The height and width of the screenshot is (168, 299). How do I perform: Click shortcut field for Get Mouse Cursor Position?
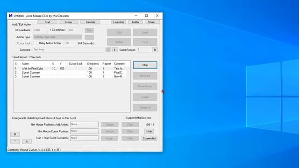click(x=84, y=131)
